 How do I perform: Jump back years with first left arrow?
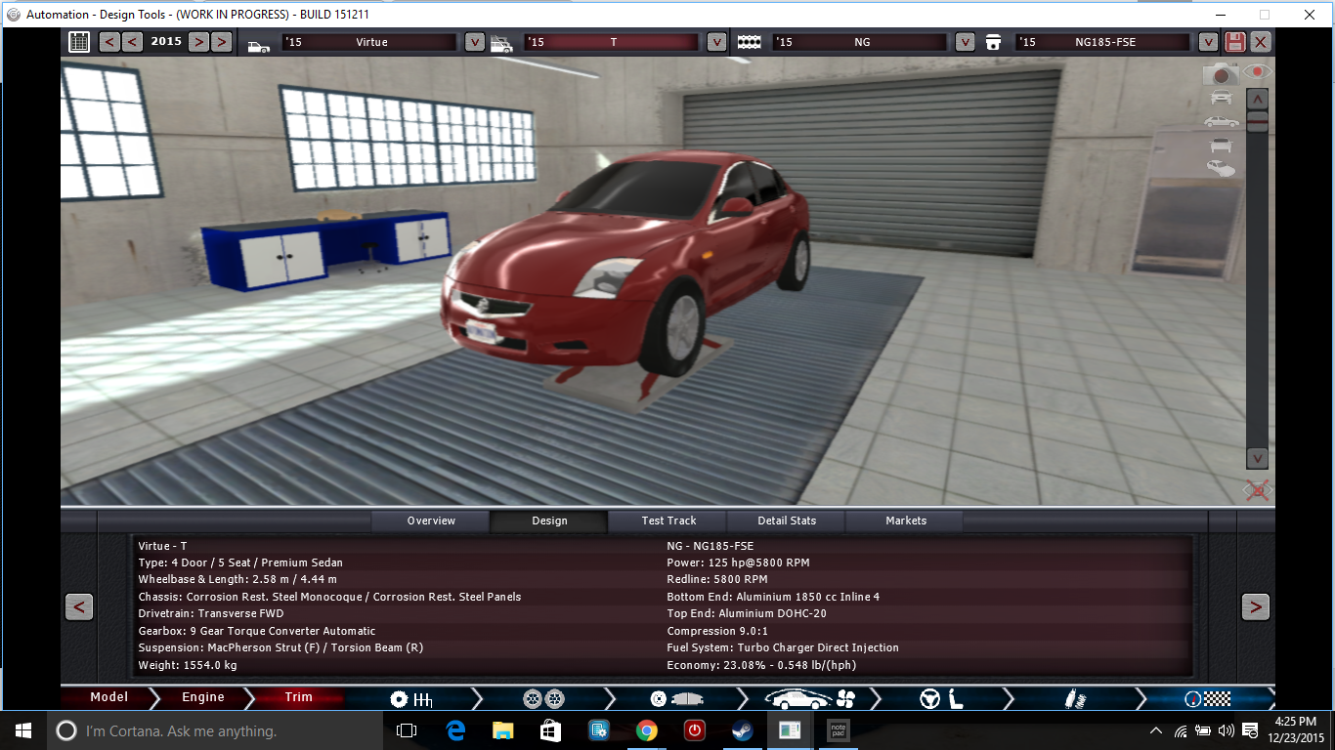(x=109, y=42)
